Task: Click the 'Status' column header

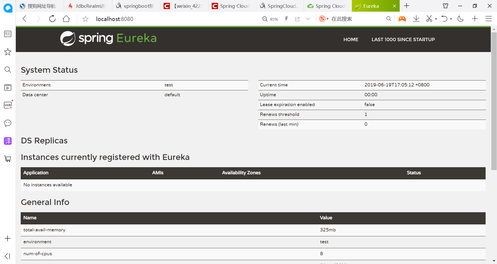Action: [x=414, y=173]
